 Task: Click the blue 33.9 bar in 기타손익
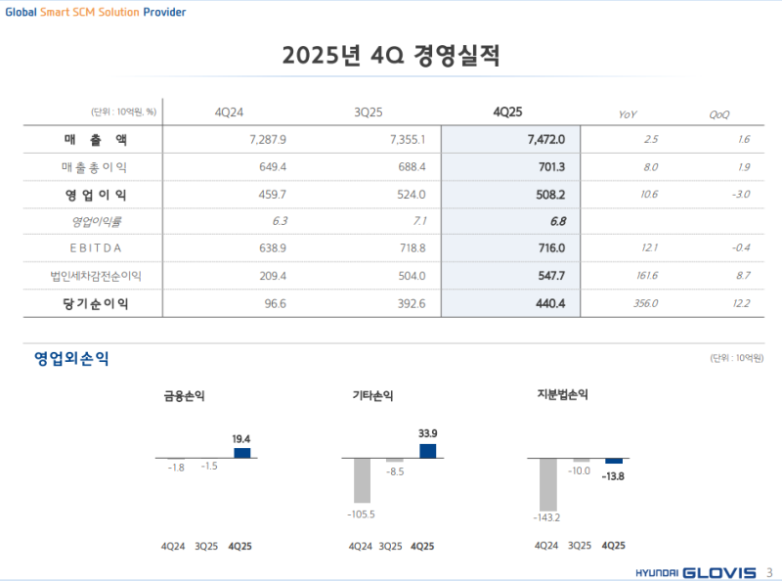[427, 451]
